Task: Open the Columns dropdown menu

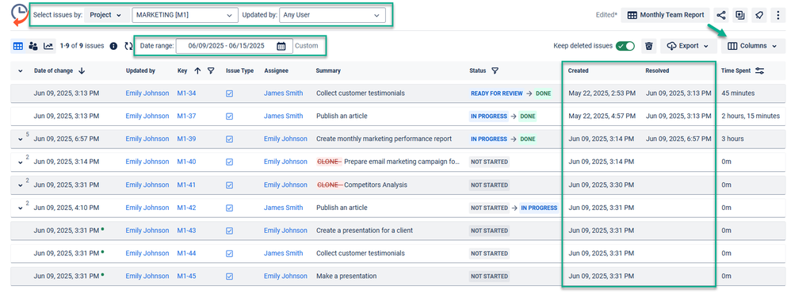Action: tap(753, 46)
